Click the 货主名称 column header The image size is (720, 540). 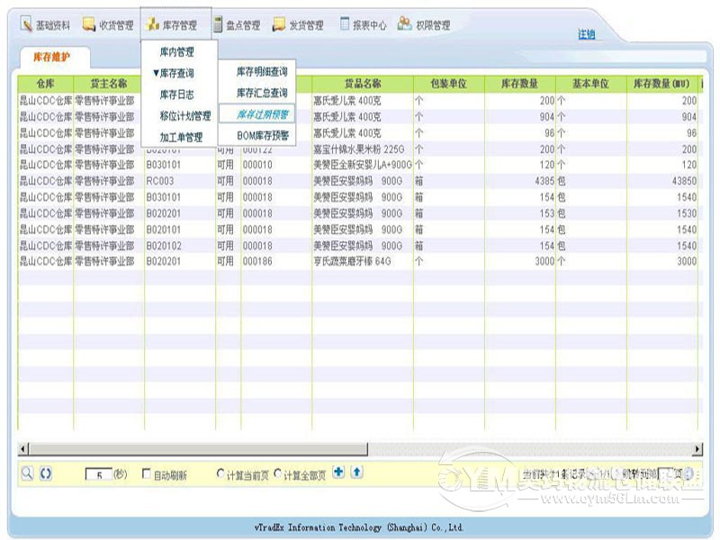109,84
